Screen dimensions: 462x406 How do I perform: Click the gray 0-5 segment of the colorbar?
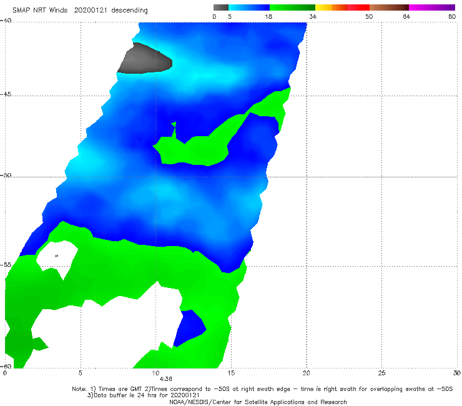[x=220, y=7]
